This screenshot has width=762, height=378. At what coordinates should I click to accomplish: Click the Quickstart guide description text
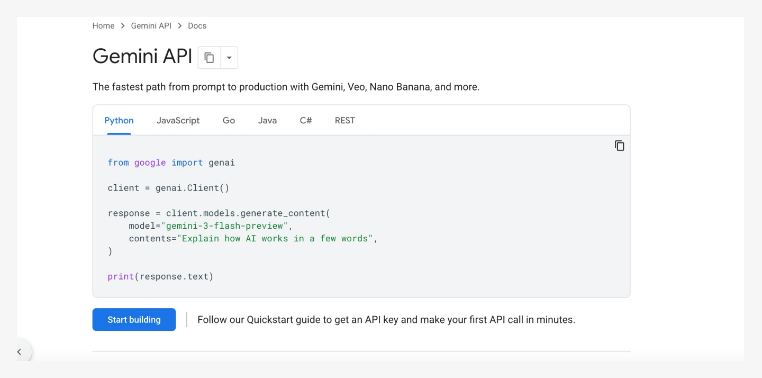pos(386,320)
